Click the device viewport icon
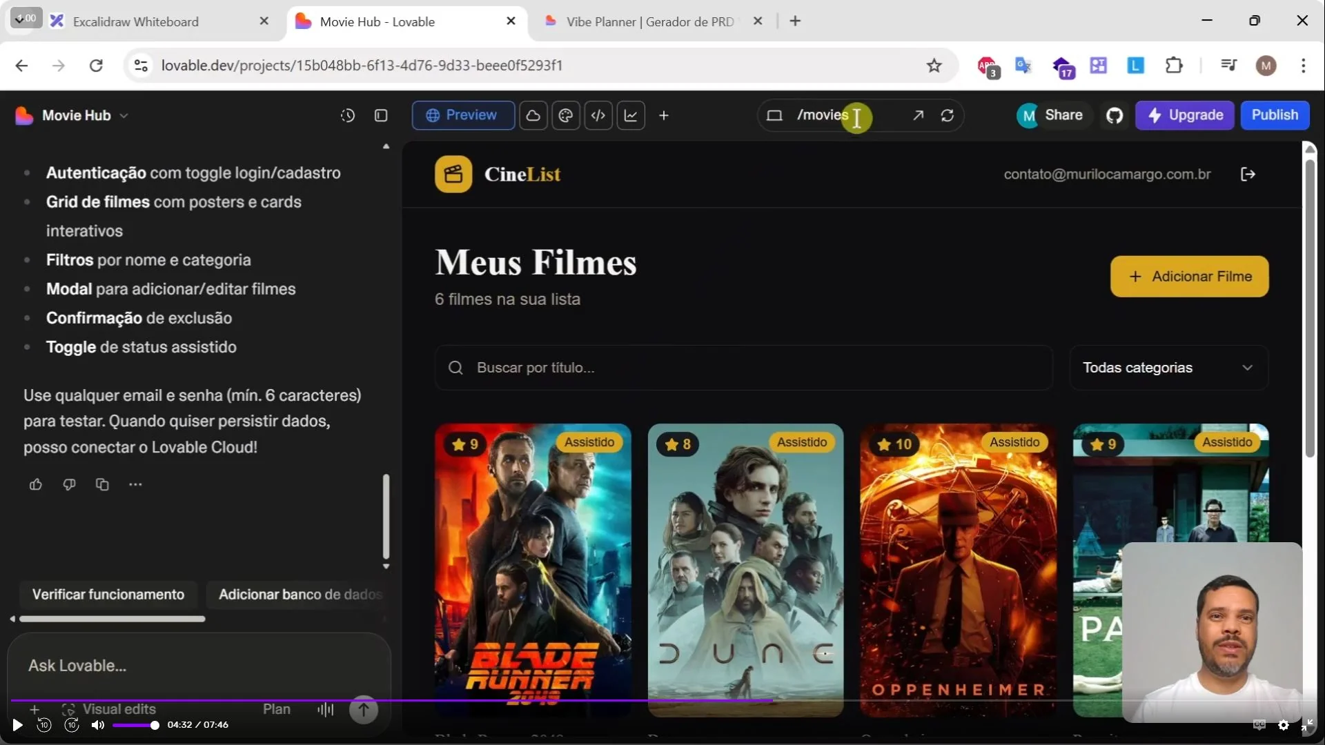1325x745 pixels. (774, 115)
